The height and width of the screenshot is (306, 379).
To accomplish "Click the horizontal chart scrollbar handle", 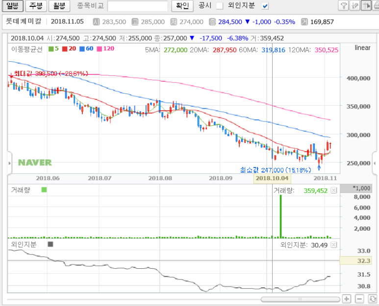I will tap(300, 299).
